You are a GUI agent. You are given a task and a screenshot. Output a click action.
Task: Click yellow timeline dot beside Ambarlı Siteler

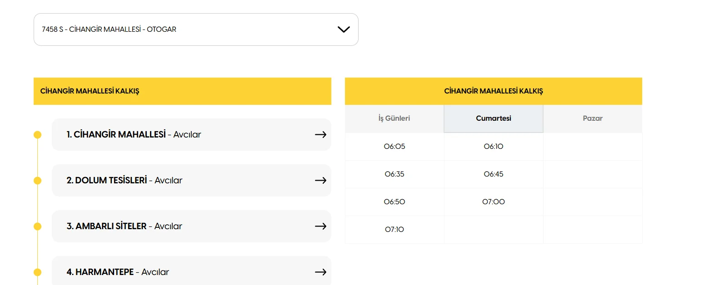38,226
